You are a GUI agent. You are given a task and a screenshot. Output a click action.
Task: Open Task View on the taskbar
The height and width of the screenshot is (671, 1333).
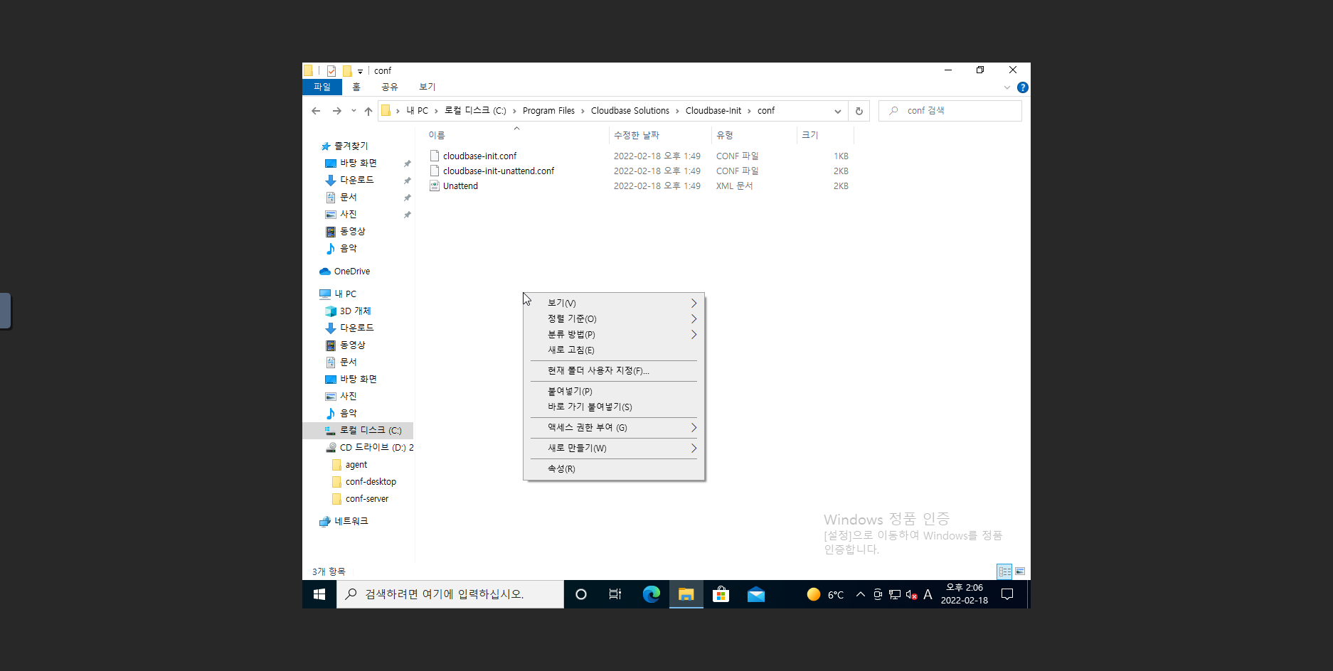coord(615,594)
